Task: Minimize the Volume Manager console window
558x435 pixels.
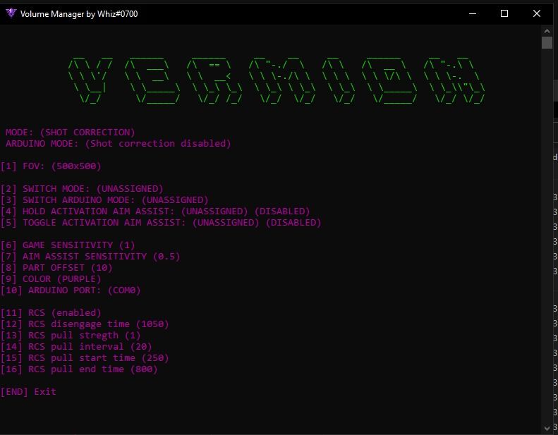Action: tap(472, 13)
